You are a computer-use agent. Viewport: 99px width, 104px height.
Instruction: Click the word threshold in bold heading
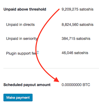(38, 9)
